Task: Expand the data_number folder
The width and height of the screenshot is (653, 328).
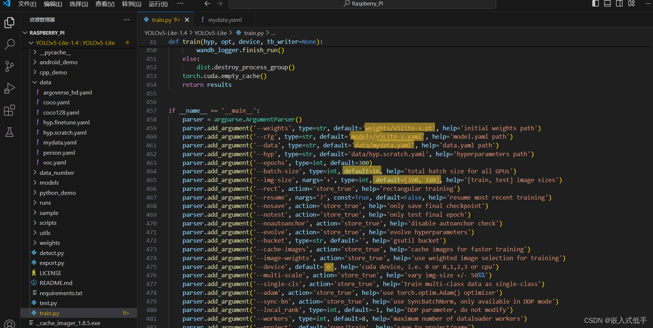Action: click(x=79, y=173)
